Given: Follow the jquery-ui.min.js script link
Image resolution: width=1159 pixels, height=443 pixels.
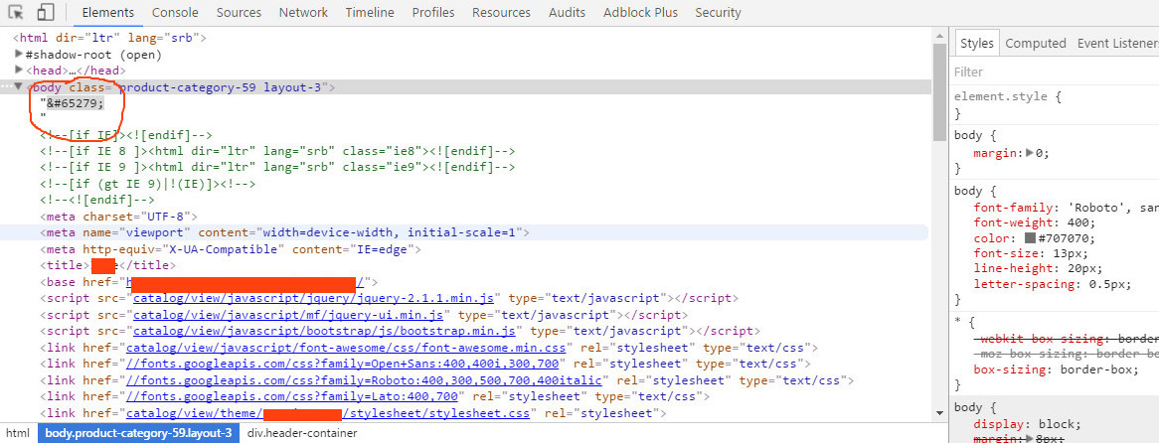Looking at the screenshot, I should [287, 315].
